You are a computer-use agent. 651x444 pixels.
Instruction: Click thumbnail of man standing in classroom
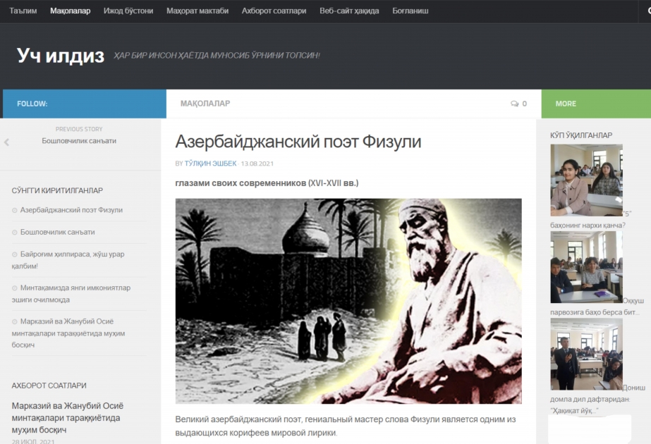click(586, 354)
